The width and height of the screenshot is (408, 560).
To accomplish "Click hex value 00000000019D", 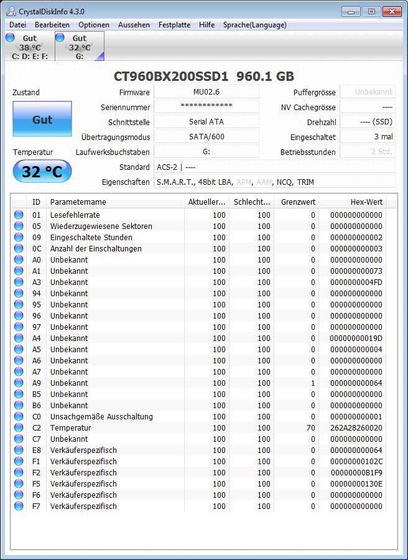I will [356, 338].
